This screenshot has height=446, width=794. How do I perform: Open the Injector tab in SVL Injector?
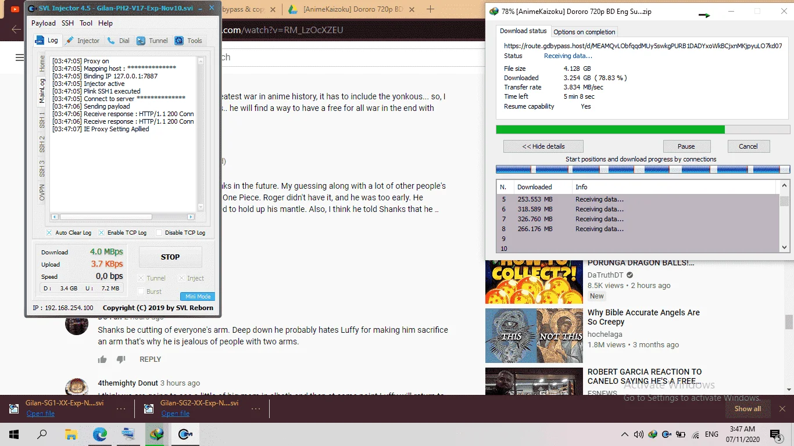click(x=82, y=41)
